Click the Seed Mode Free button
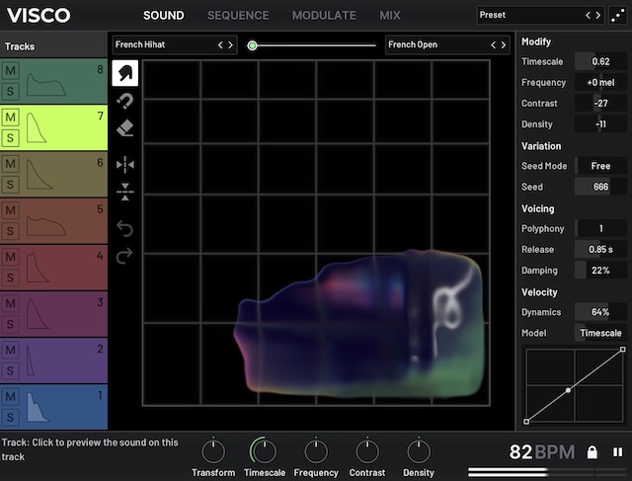The image size is (632, 481). click(x=600, y=166)
